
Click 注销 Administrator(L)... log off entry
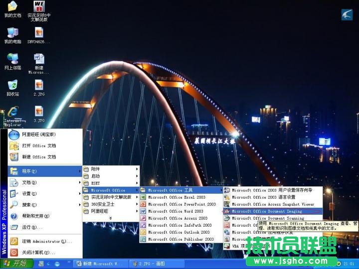[45, 241]
